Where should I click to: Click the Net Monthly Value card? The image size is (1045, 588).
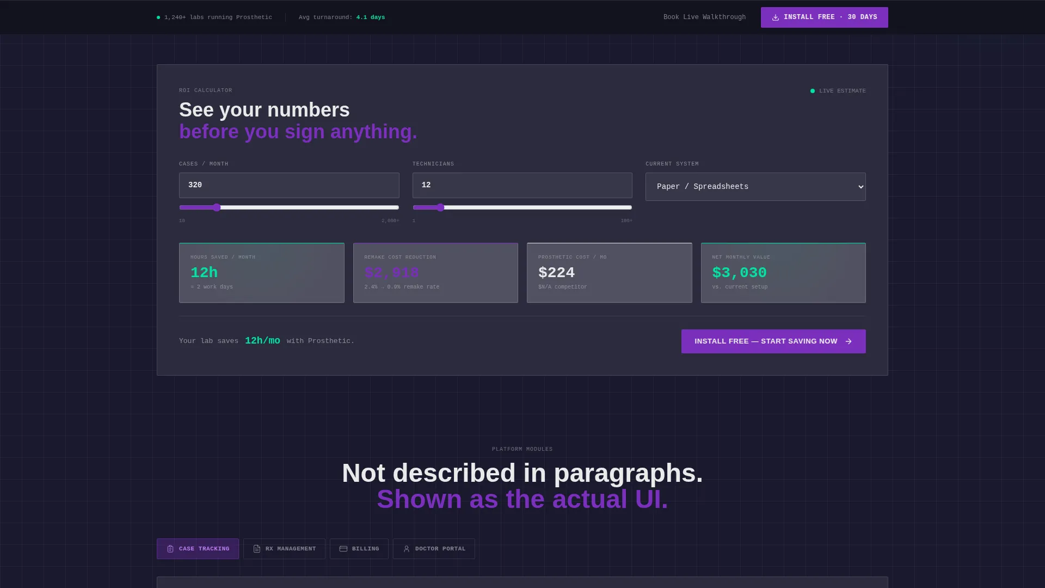(x=783, y=273)
